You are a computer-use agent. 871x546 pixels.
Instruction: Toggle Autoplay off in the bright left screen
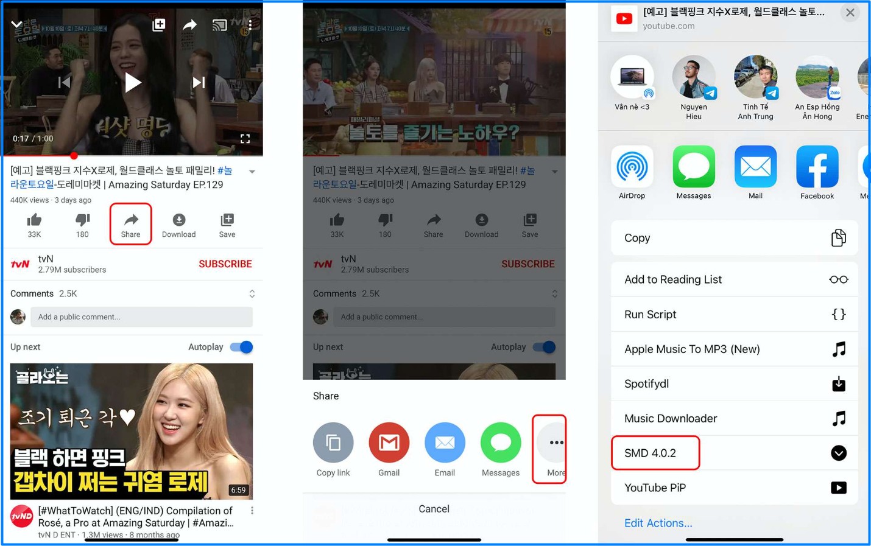point(241,347)
